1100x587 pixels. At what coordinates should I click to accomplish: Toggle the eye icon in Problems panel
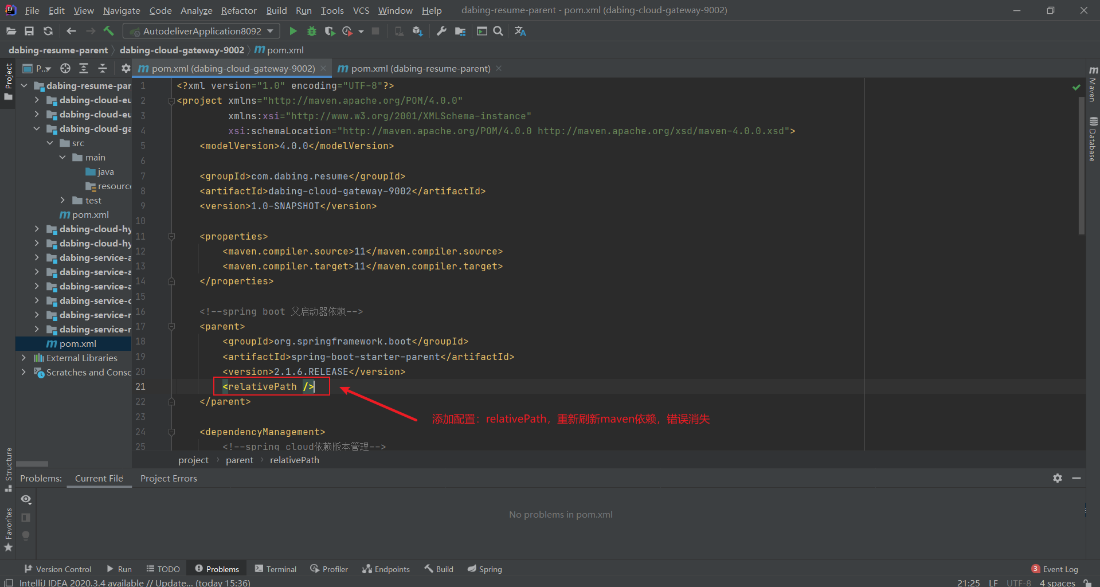pos(26,499)
